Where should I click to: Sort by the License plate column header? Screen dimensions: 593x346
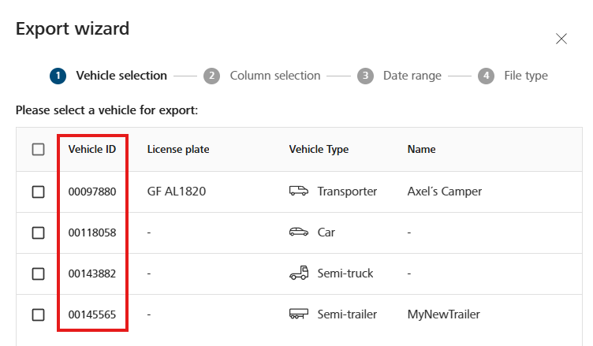[x=178, y=150]
